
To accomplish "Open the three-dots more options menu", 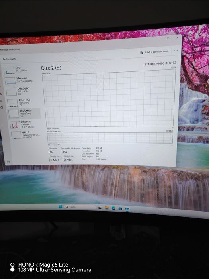I will click(x=176, y=50).
